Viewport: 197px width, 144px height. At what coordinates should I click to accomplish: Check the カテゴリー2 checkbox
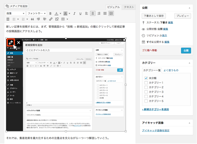[146, 87]
